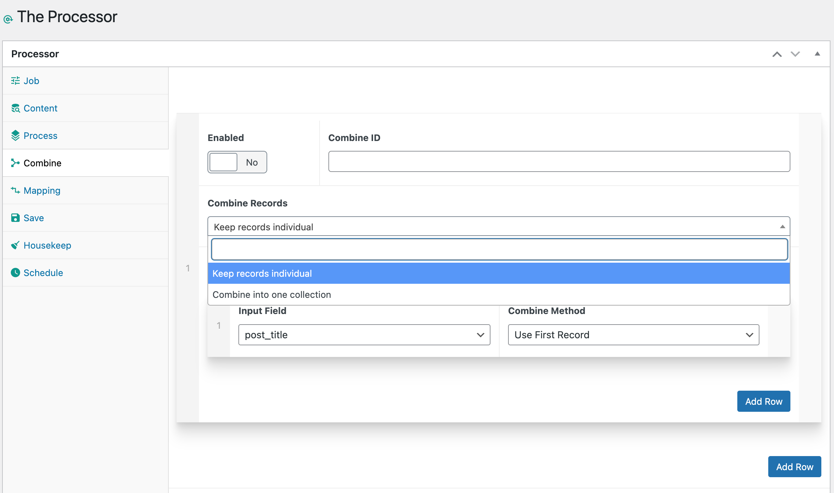834x493 pixels.
Task: Collapse the Combine Records select box
Action: pyautogui.click(x=498, y=227)
